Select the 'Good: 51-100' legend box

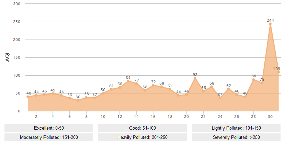tap(142, 128)
